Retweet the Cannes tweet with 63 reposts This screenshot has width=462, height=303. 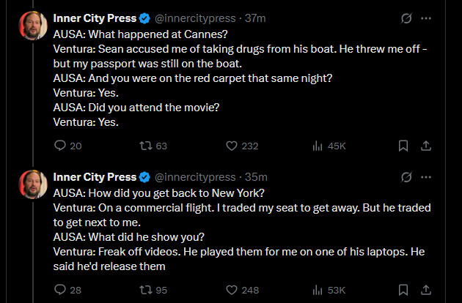tap(144, 146)
